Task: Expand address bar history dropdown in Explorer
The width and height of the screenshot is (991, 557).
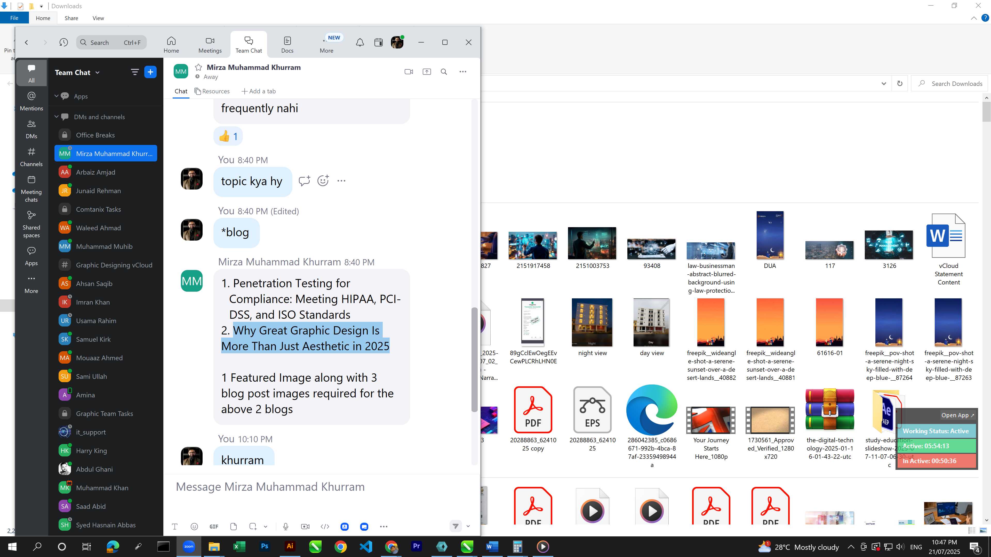Action: [884, 83]
